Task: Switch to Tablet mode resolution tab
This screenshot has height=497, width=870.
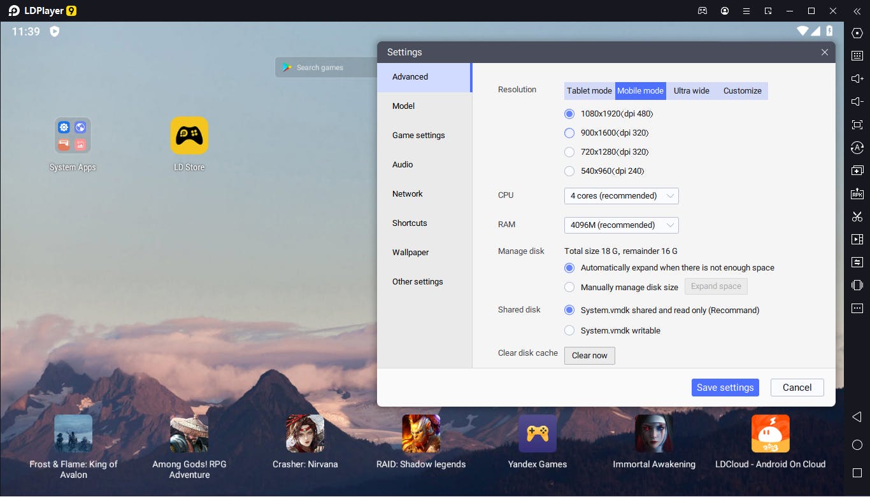Action: point(589,91)
